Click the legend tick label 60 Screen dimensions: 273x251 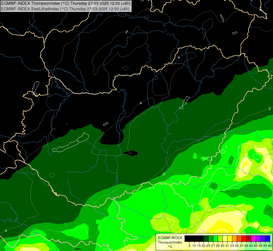270,246
